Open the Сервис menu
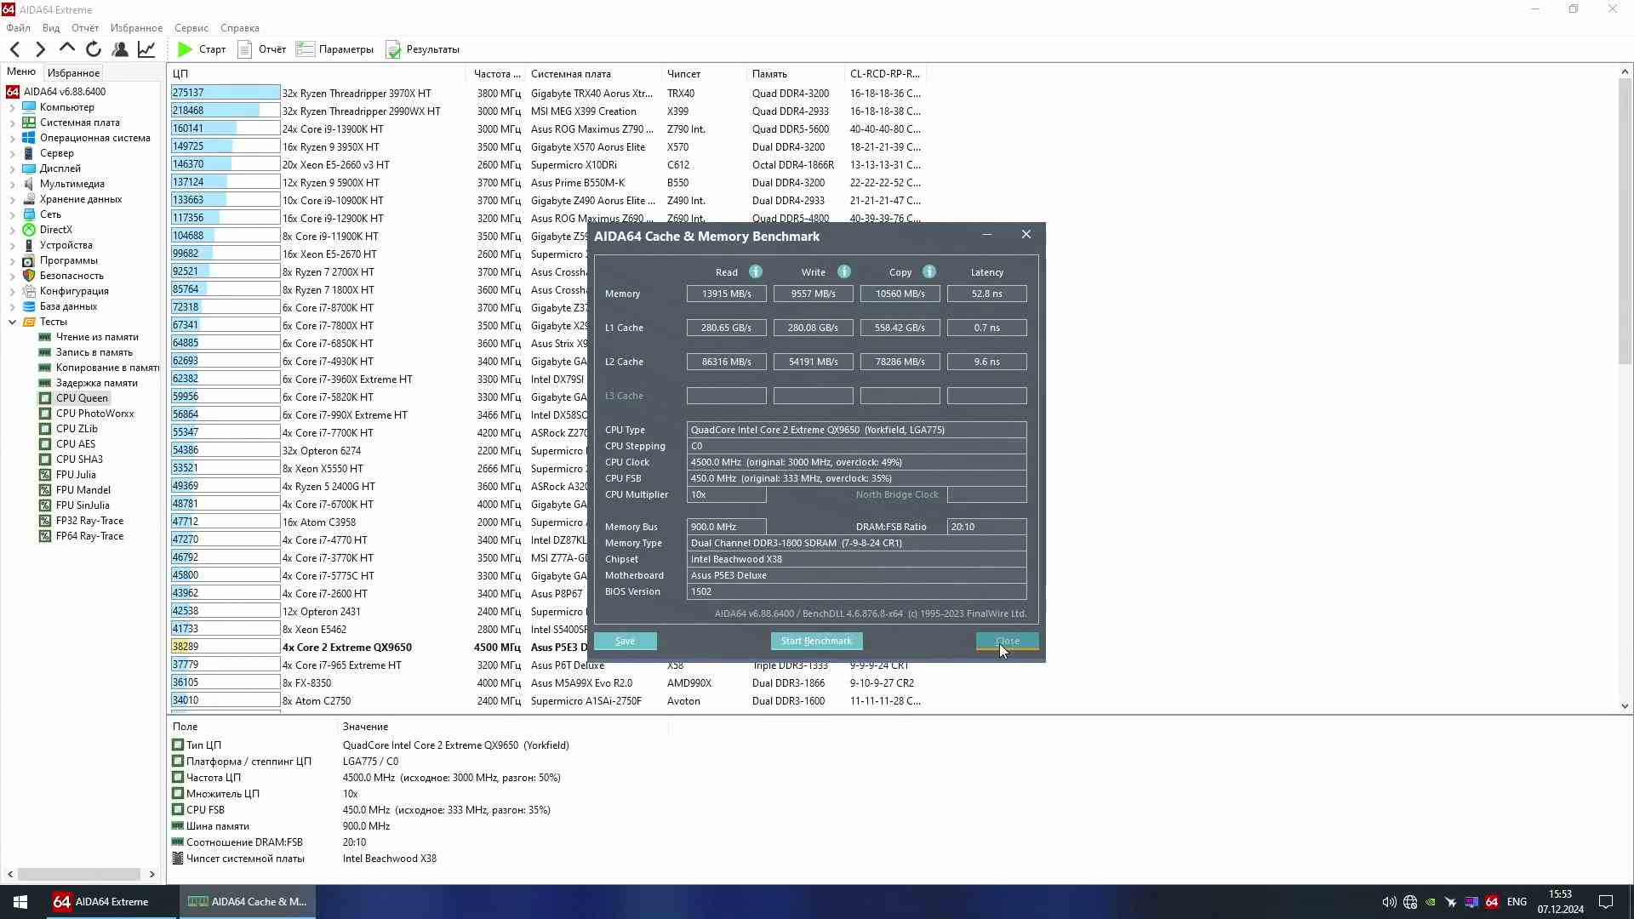 tap(191, 28)
